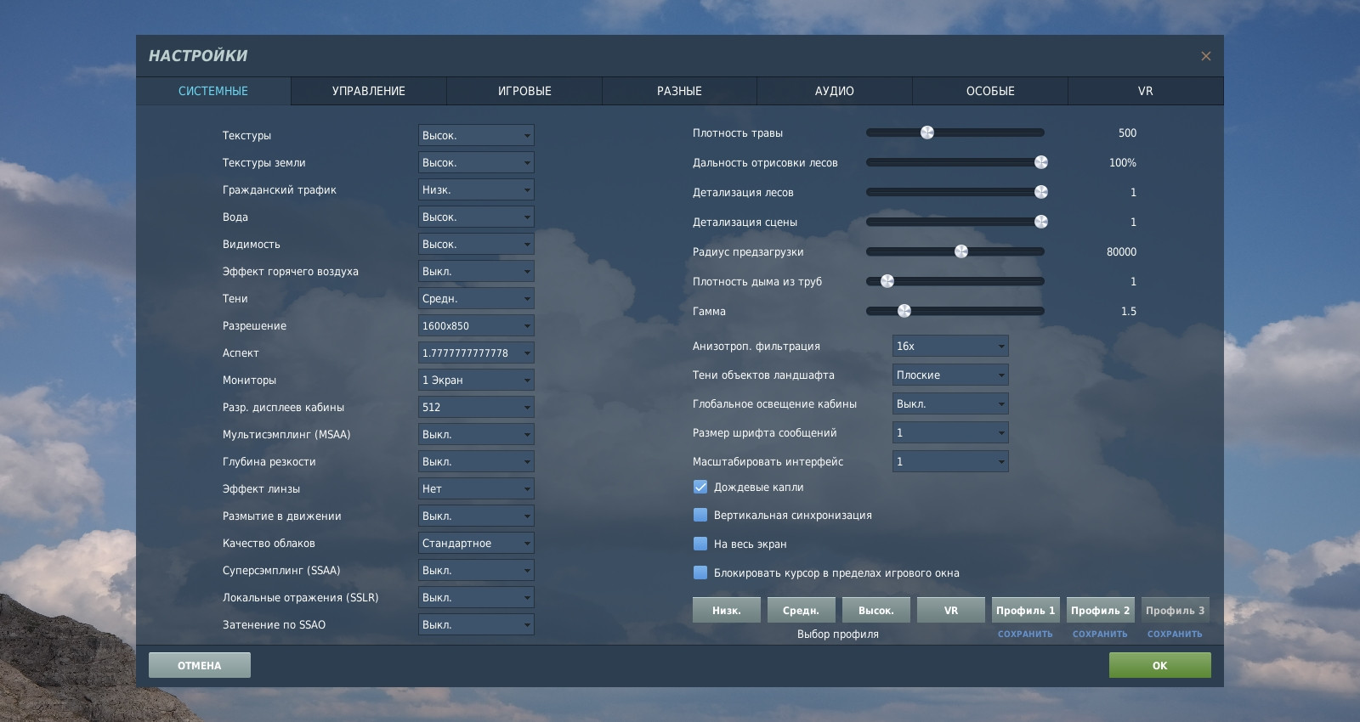Click СОХРАНИТЬ under Профиль 3

point(1175,634)
